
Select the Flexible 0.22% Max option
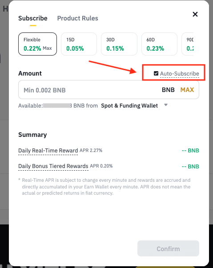click(x=38, y=44)
